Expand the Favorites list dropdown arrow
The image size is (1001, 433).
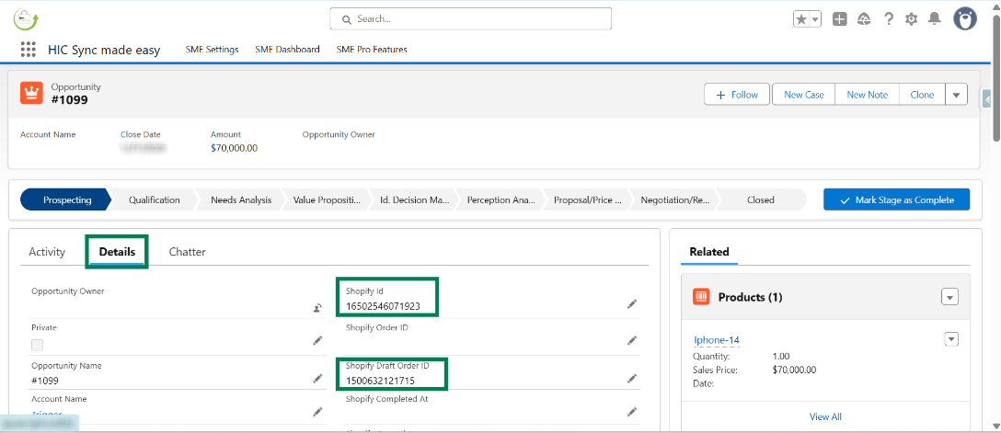(815, 19)
